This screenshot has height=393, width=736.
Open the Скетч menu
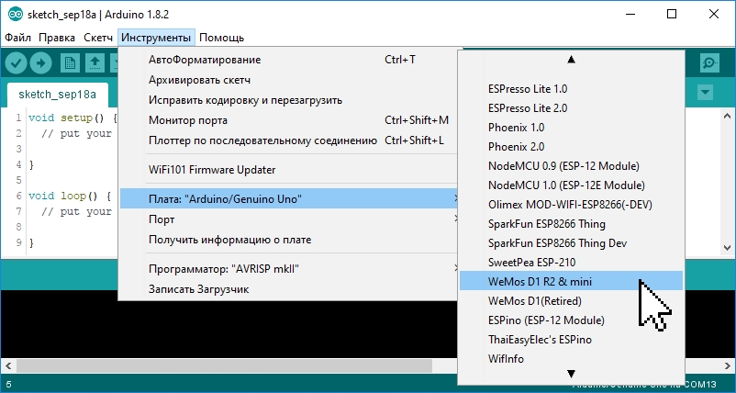point(98,38)
